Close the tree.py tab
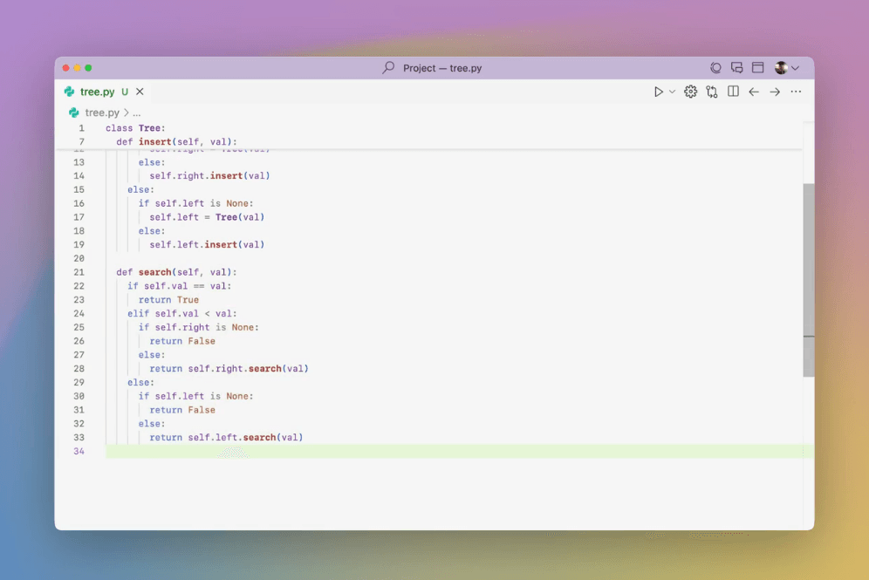Image resolution: width=869 pixels, height=580 pixels. [x=140, y=92]
